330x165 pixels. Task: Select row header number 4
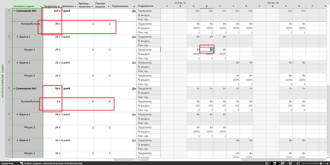pos(9,93)
